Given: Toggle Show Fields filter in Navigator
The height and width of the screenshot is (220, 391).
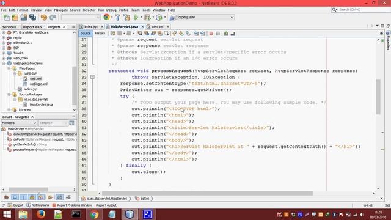Looking at the screenshot, I should (x=15, y=197).
